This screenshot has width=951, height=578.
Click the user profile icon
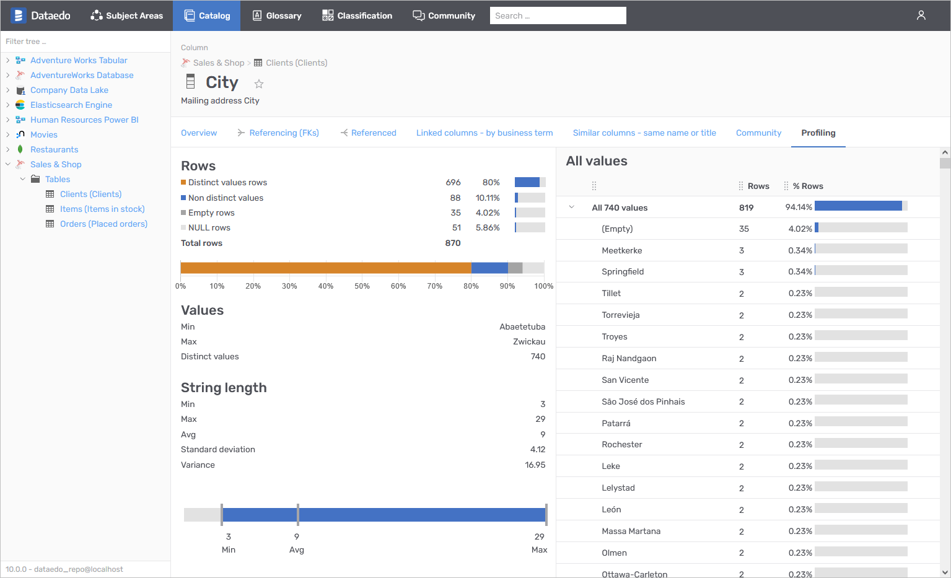click(x=921, y=15)
